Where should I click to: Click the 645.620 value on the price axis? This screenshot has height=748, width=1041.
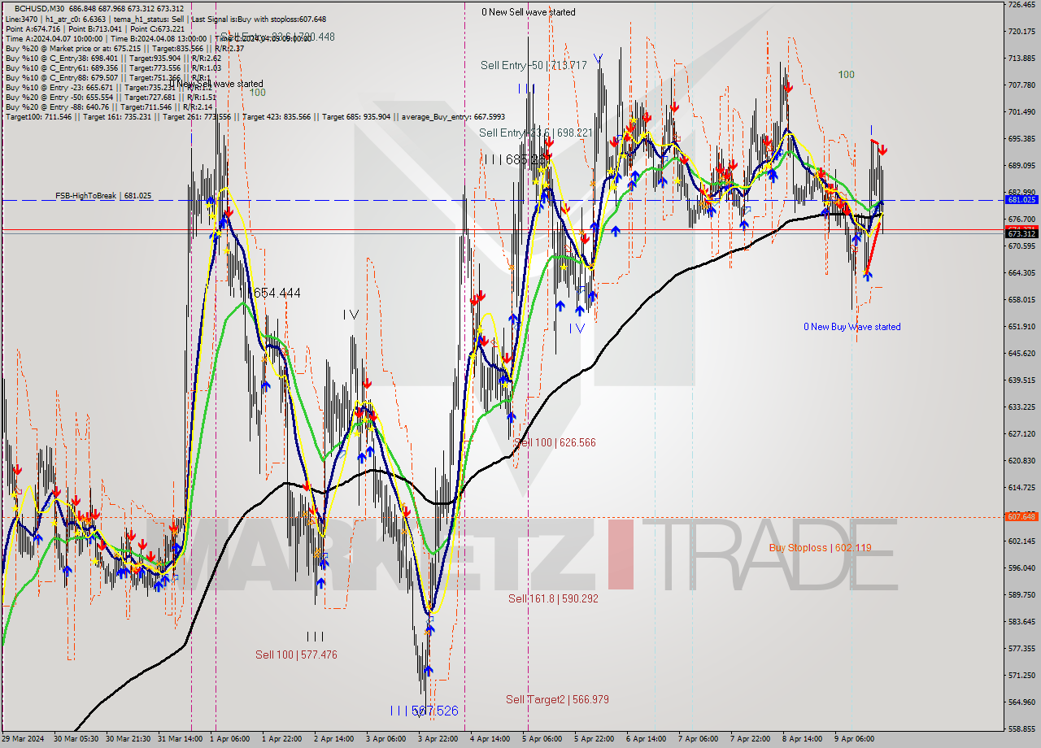(1021, 354)
